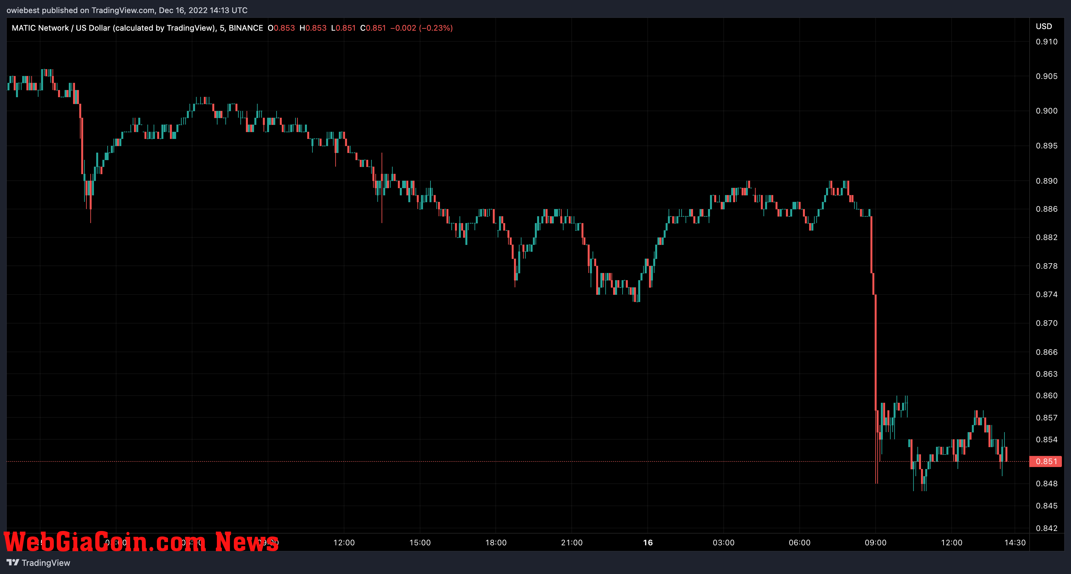Click the 03:00 time axis label
The height and width of the screenshot is (574, 1071).
(x=724, y=542)
